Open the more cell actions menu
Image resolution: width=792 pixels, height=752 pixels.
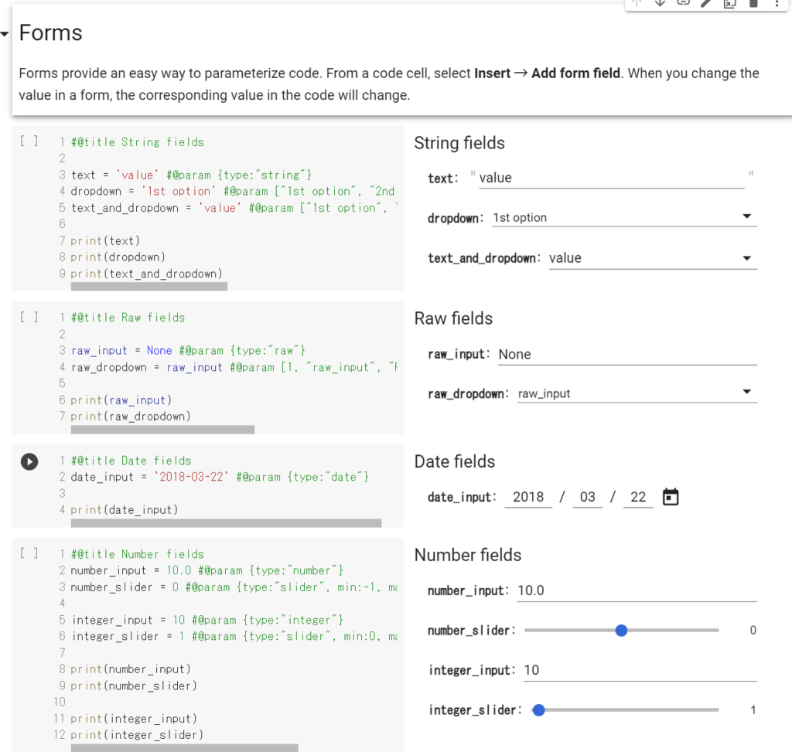coord(777,3)
